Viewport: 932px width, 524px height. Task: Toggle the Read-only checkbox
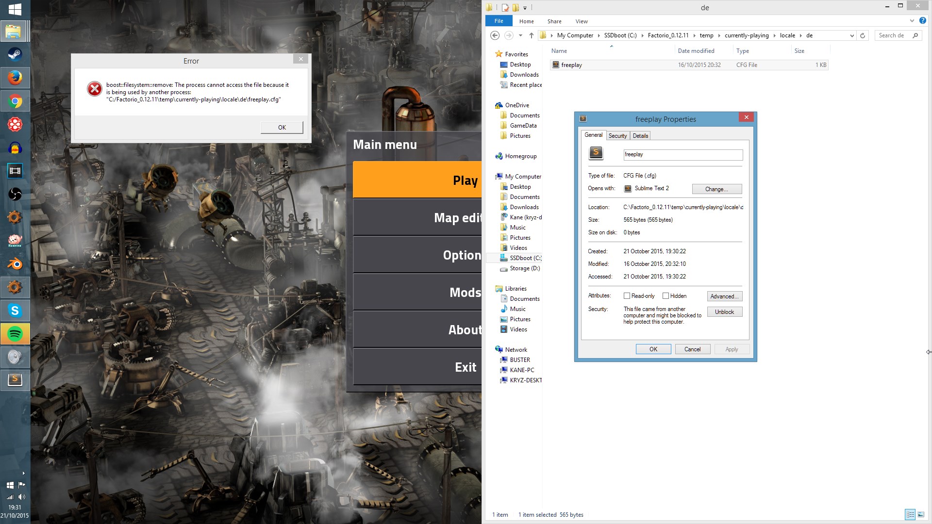tap(627, 296)
